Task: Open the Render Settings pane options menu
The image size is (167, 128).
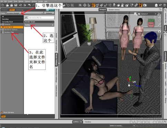Action: [x=57, y=10]
